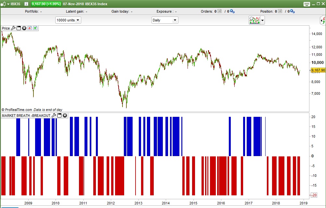Screen dimensions: 326x208
Task: Click the 14,000 price axis label
Action: [317, 34]
